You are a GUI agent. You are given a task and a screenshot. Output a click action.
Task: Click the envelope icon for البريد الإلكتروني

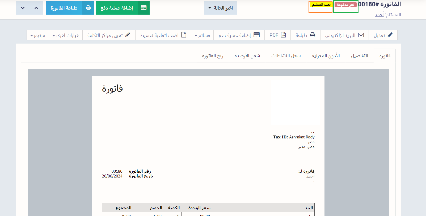361,35
